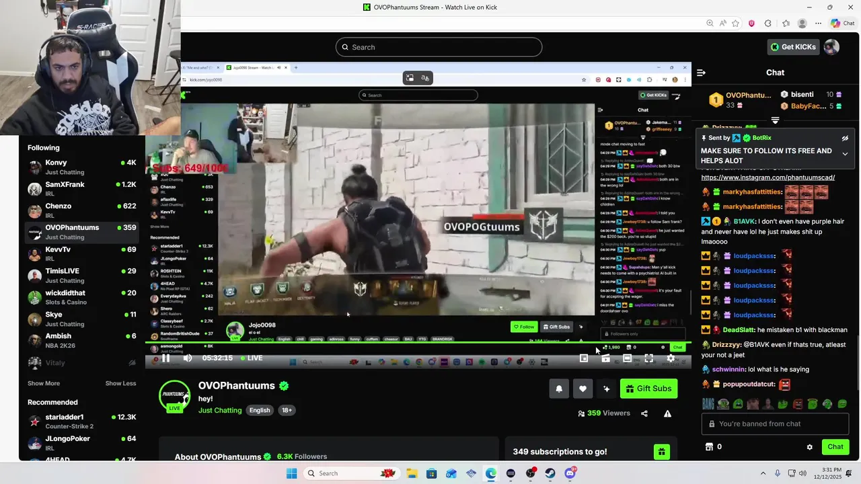Click the subscription goal gift icon

tap(662, 452)
